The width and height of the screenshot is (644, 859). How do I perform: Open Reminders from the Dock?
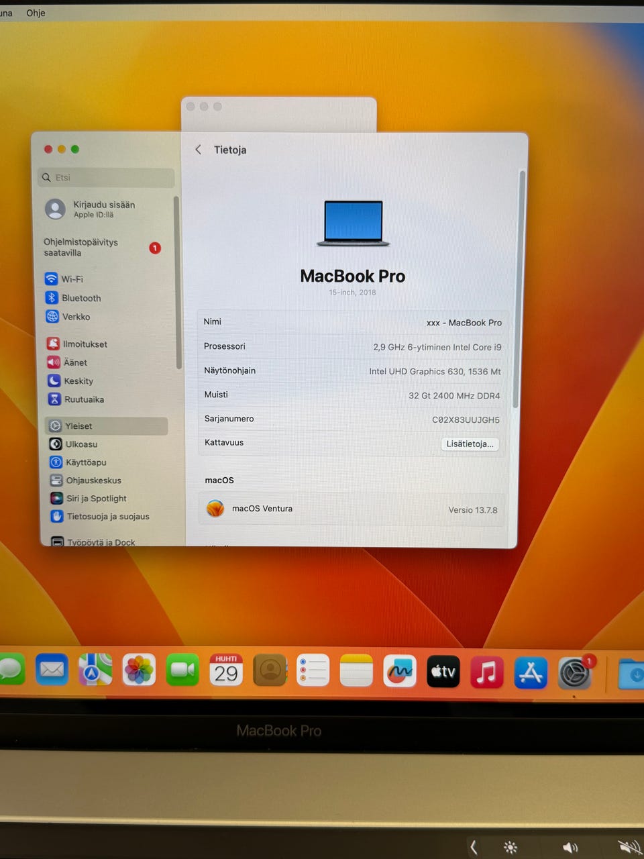pyautogui.click(x=313, y=670)
